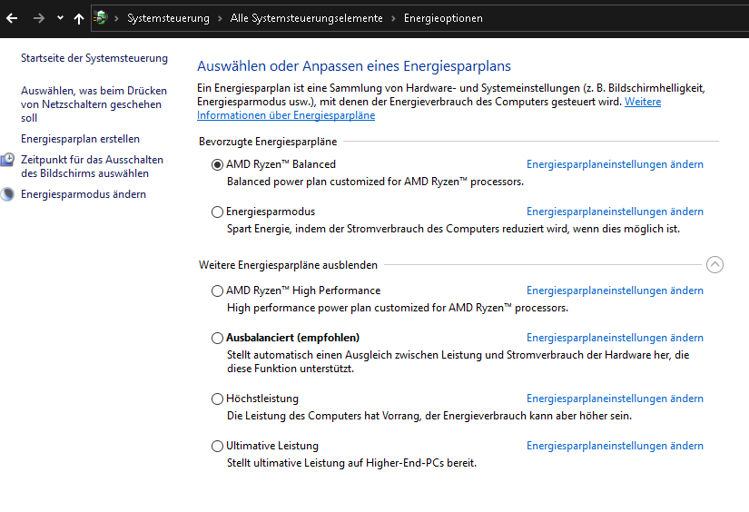Open the recent locations dropdown arrow
The height and width of the screenshot is (512, 749).
60,18
